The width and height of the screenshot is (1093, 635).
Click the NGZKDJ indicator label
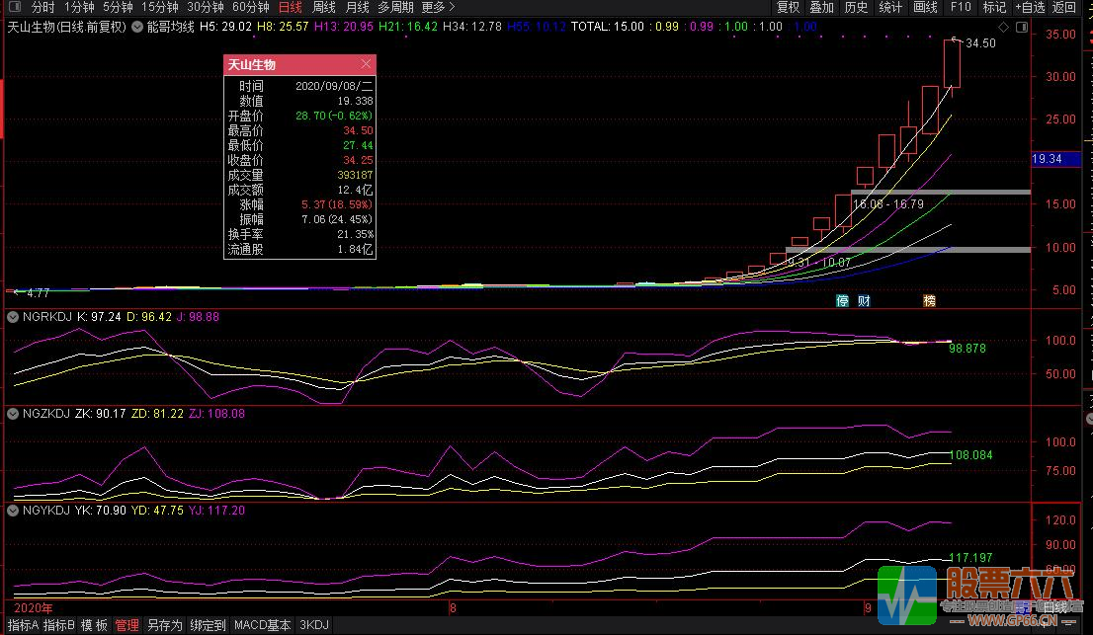(46, 414)
